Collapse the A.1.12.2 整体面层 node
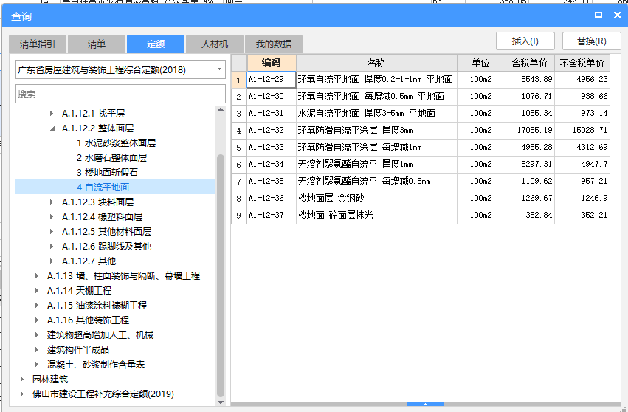This screenshot has height=412, width=628. (x=52, y=128)
